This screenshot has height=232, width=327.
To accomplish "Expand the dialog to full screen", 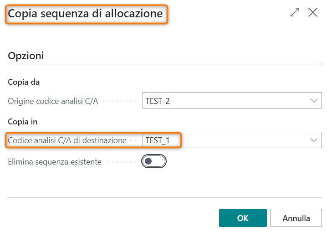I will pos(295,13).
